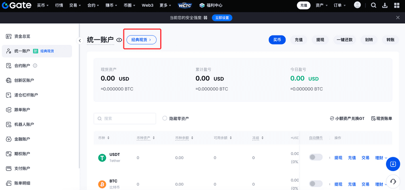Viewport: 405px width, 190px height.
Task: Select Web3 in top navigation
Action: 148,6
